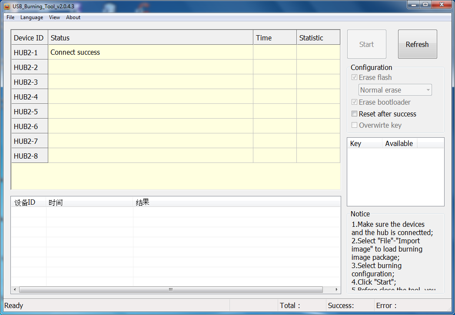
Task: Open the File menu
Action: point(10,17)
